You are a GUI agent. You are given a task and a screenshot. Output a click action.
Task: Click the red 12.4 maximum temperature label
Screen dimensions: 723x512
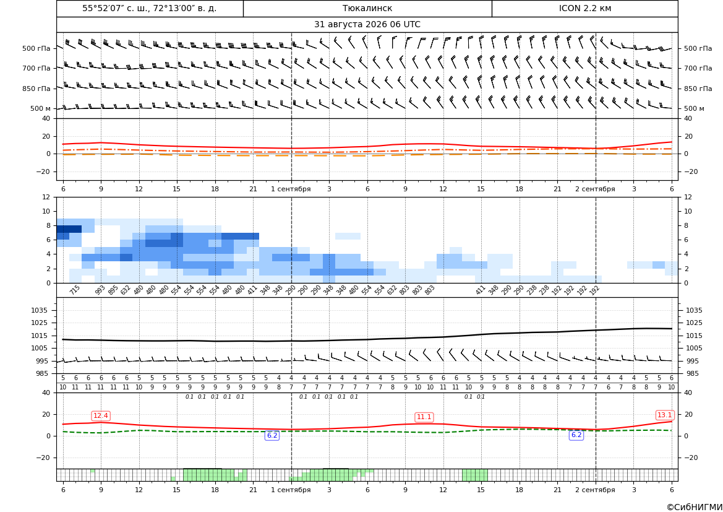pyautogui.click(x=101, y=416)
